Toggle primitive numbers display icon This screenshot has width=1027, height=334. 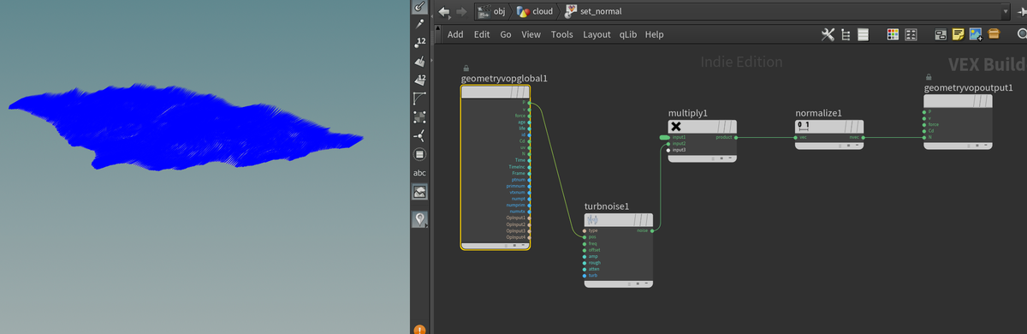pyautogui.click(x=419, y=80)
